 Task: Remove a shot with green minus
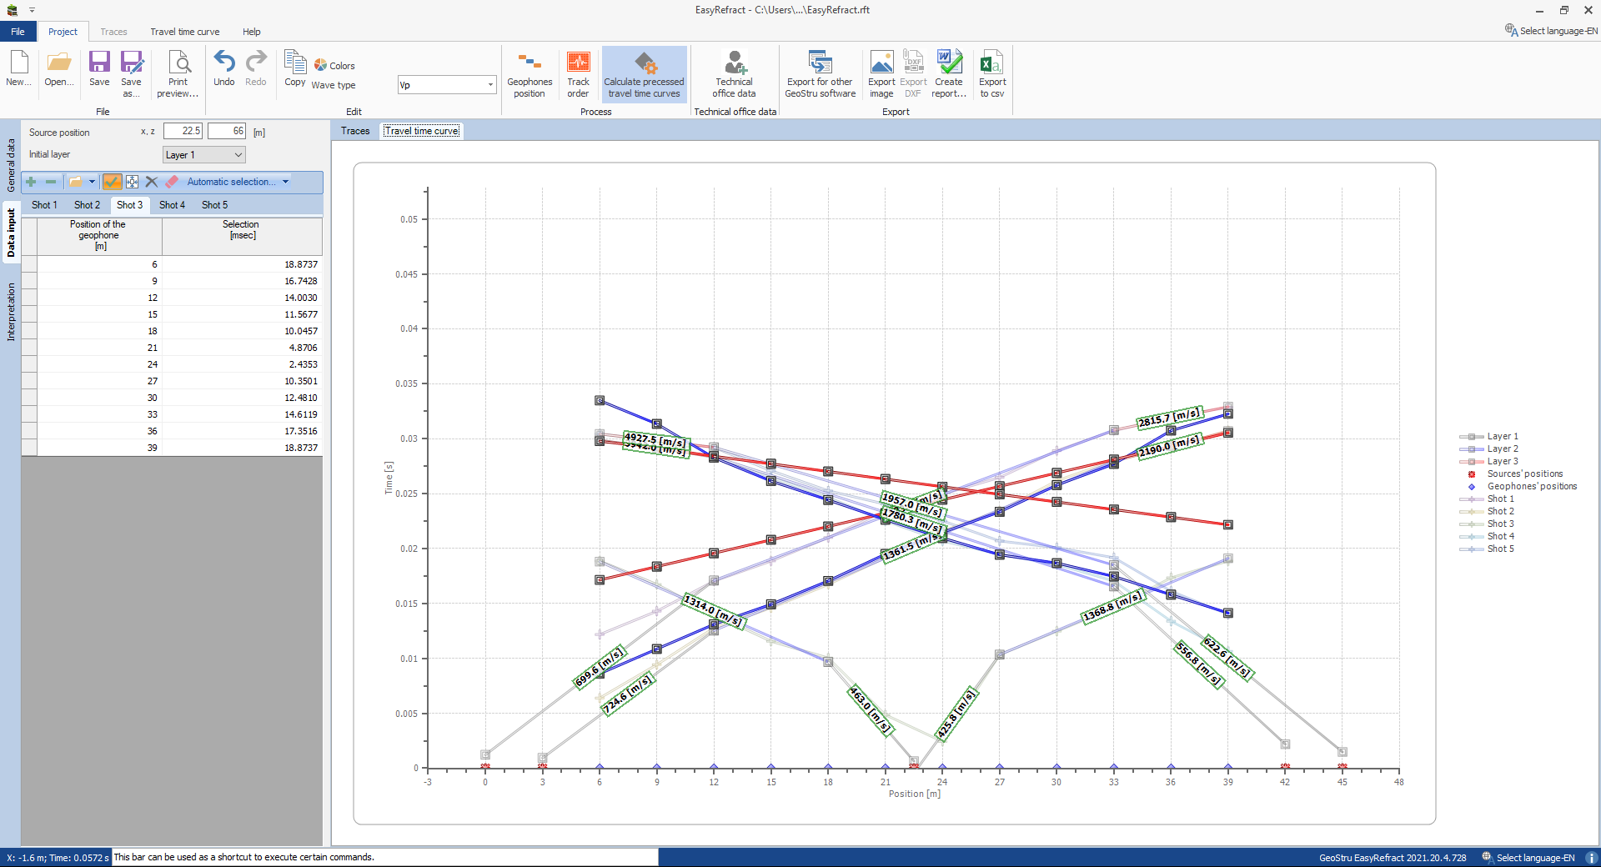[51, 182]
